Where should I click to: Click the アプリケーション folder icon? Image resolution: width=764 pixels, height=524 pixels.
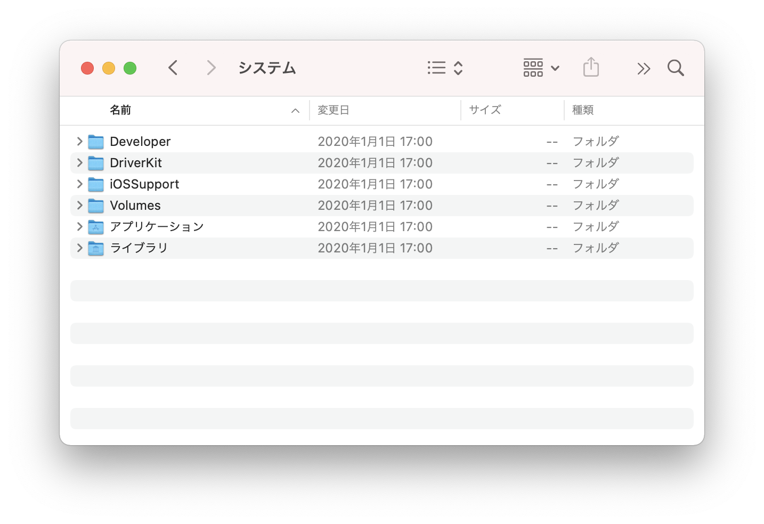pyautogui.click(x=96, y=226)
